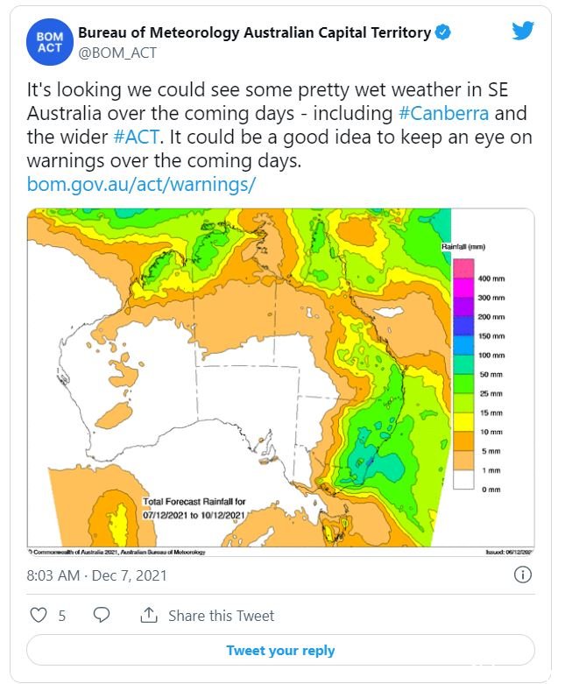Enlarge the rainfall forecast map image
The image size is (565, 684).
point(280,382)
